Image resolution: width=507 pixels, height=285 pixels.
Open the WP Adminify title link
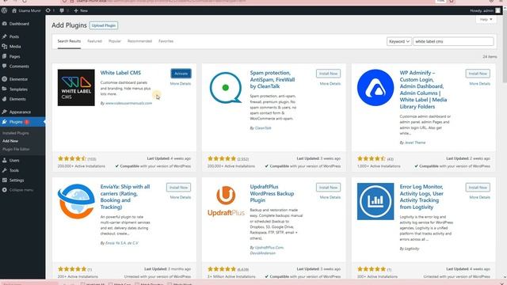[x=423, y=89]
